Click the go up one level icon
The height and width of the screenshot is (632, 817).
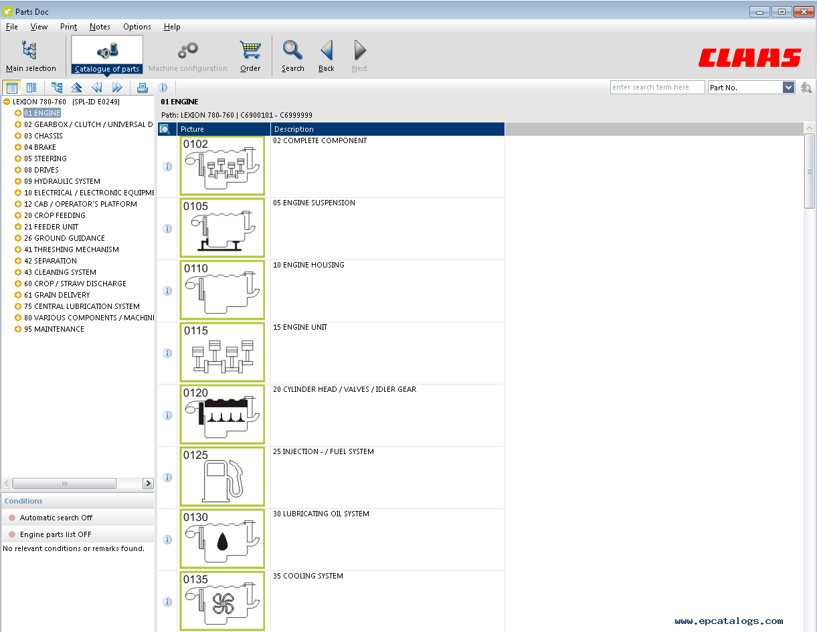pyautogui.click(x=77, y=88)
